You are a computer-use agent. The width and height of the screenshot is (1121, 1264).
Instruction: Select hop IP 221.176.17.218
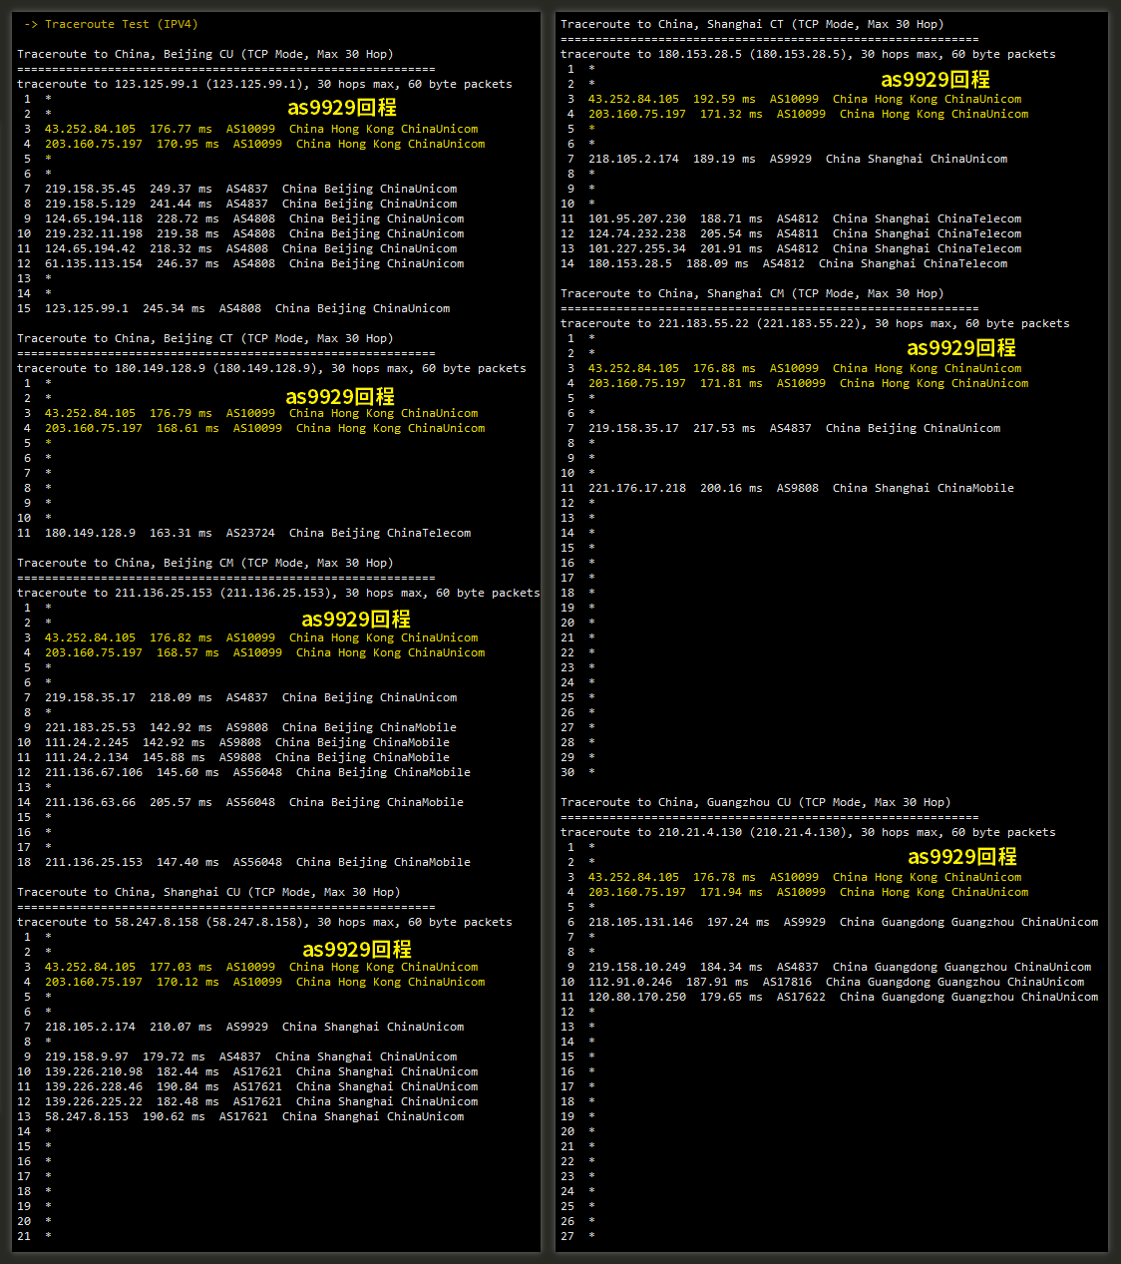(x=637, y=488)
